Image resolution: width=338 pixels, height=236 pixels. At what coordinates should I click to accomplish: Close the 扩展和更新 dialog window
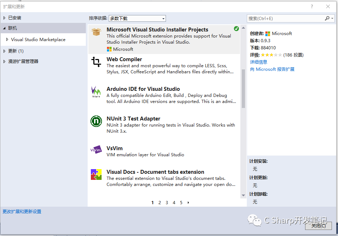coord(328,6)
